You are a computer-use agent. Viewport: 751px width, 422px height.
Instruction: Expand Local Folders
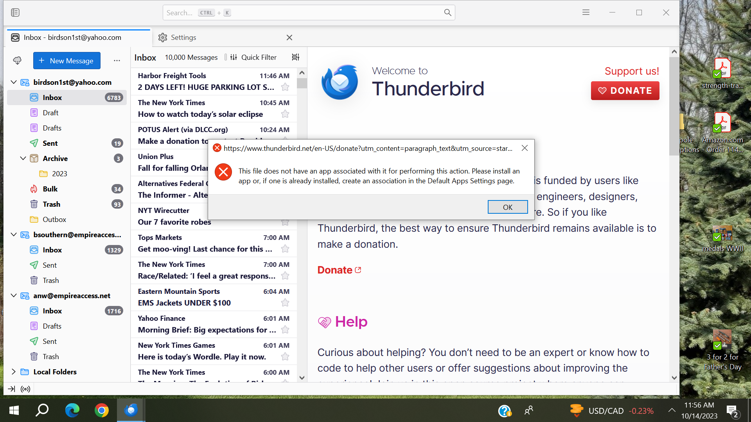pos(14,372)
